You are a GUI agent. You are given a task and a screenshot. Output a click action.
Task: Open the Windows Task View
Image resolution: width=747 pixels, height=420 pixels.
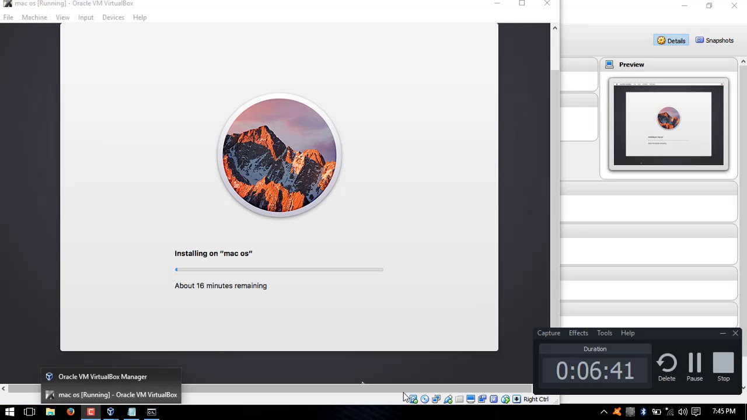tap(30, 412)
